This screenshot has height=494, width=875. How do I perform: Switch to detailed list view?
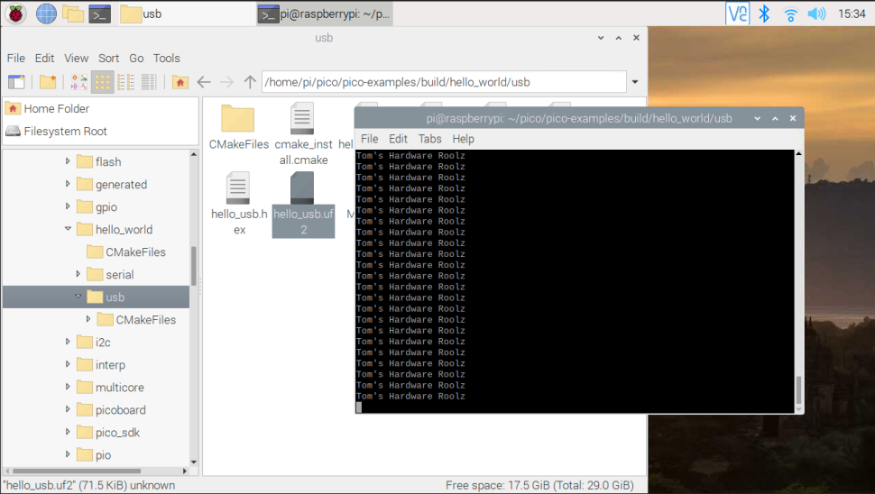(x=149, y=82)
